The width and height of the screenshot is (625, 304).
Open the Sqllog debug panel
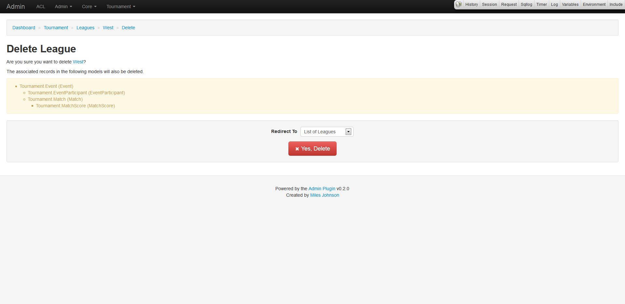click(x=526, y=5)
